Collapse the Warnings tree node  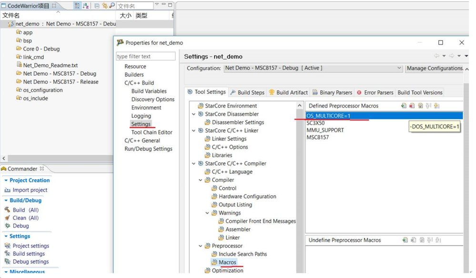pyautogui.click(x=207, y=213)
